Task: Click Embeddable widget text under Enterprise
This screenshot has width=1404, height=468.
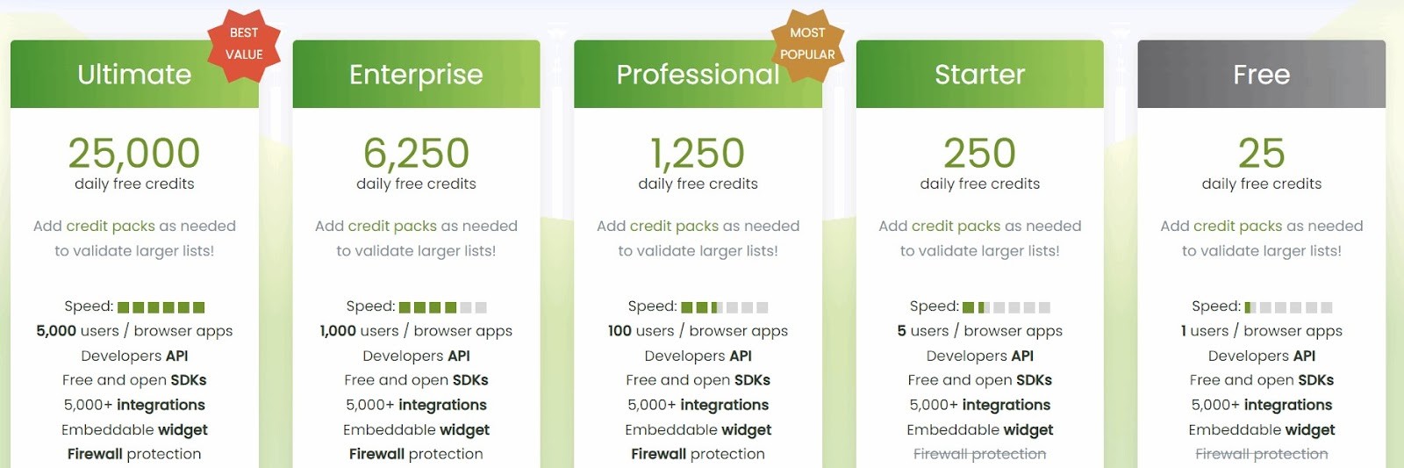Action: [416, 429]
